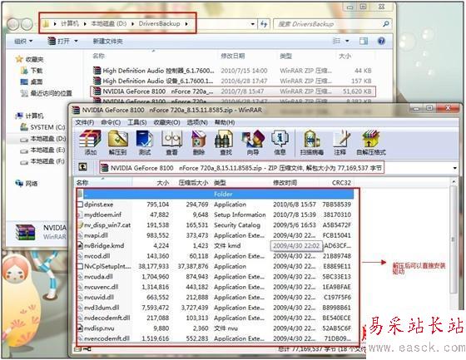Select mydtloem.inf in the archive list
466x360 pixels.
[216, 215]
